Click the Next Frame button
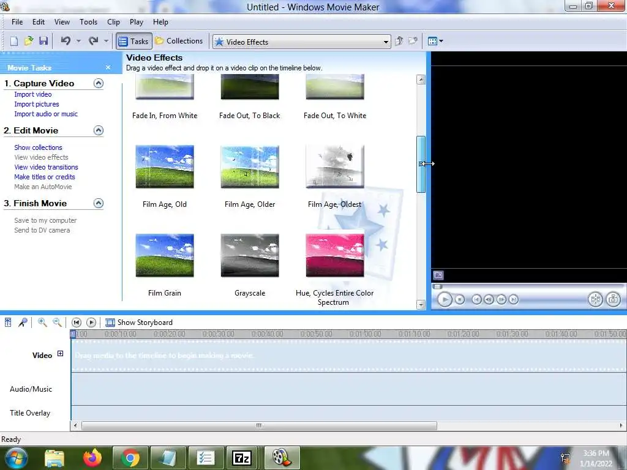 click(x=501, y=299)
